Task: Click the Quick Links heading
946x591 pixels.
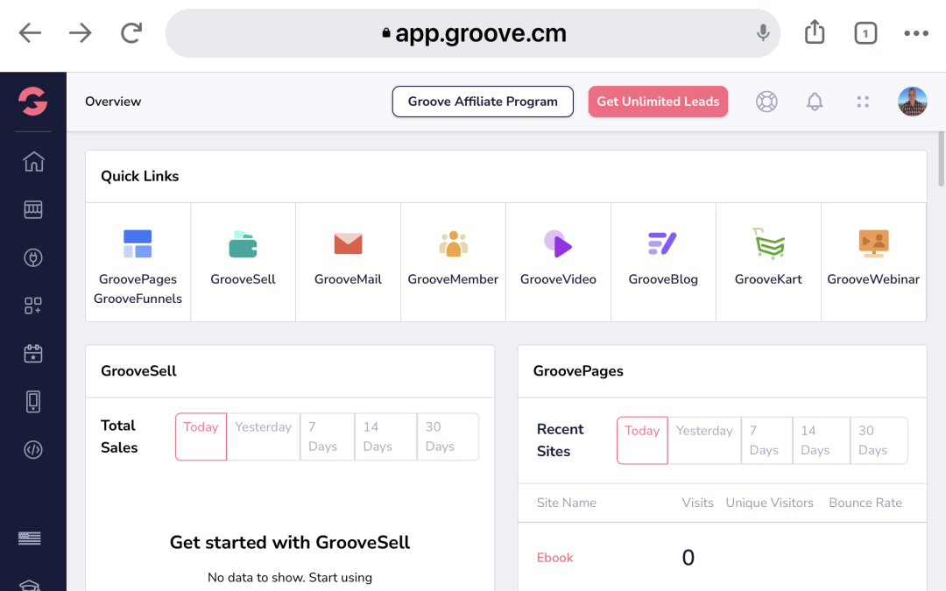Action: (140, 176)
